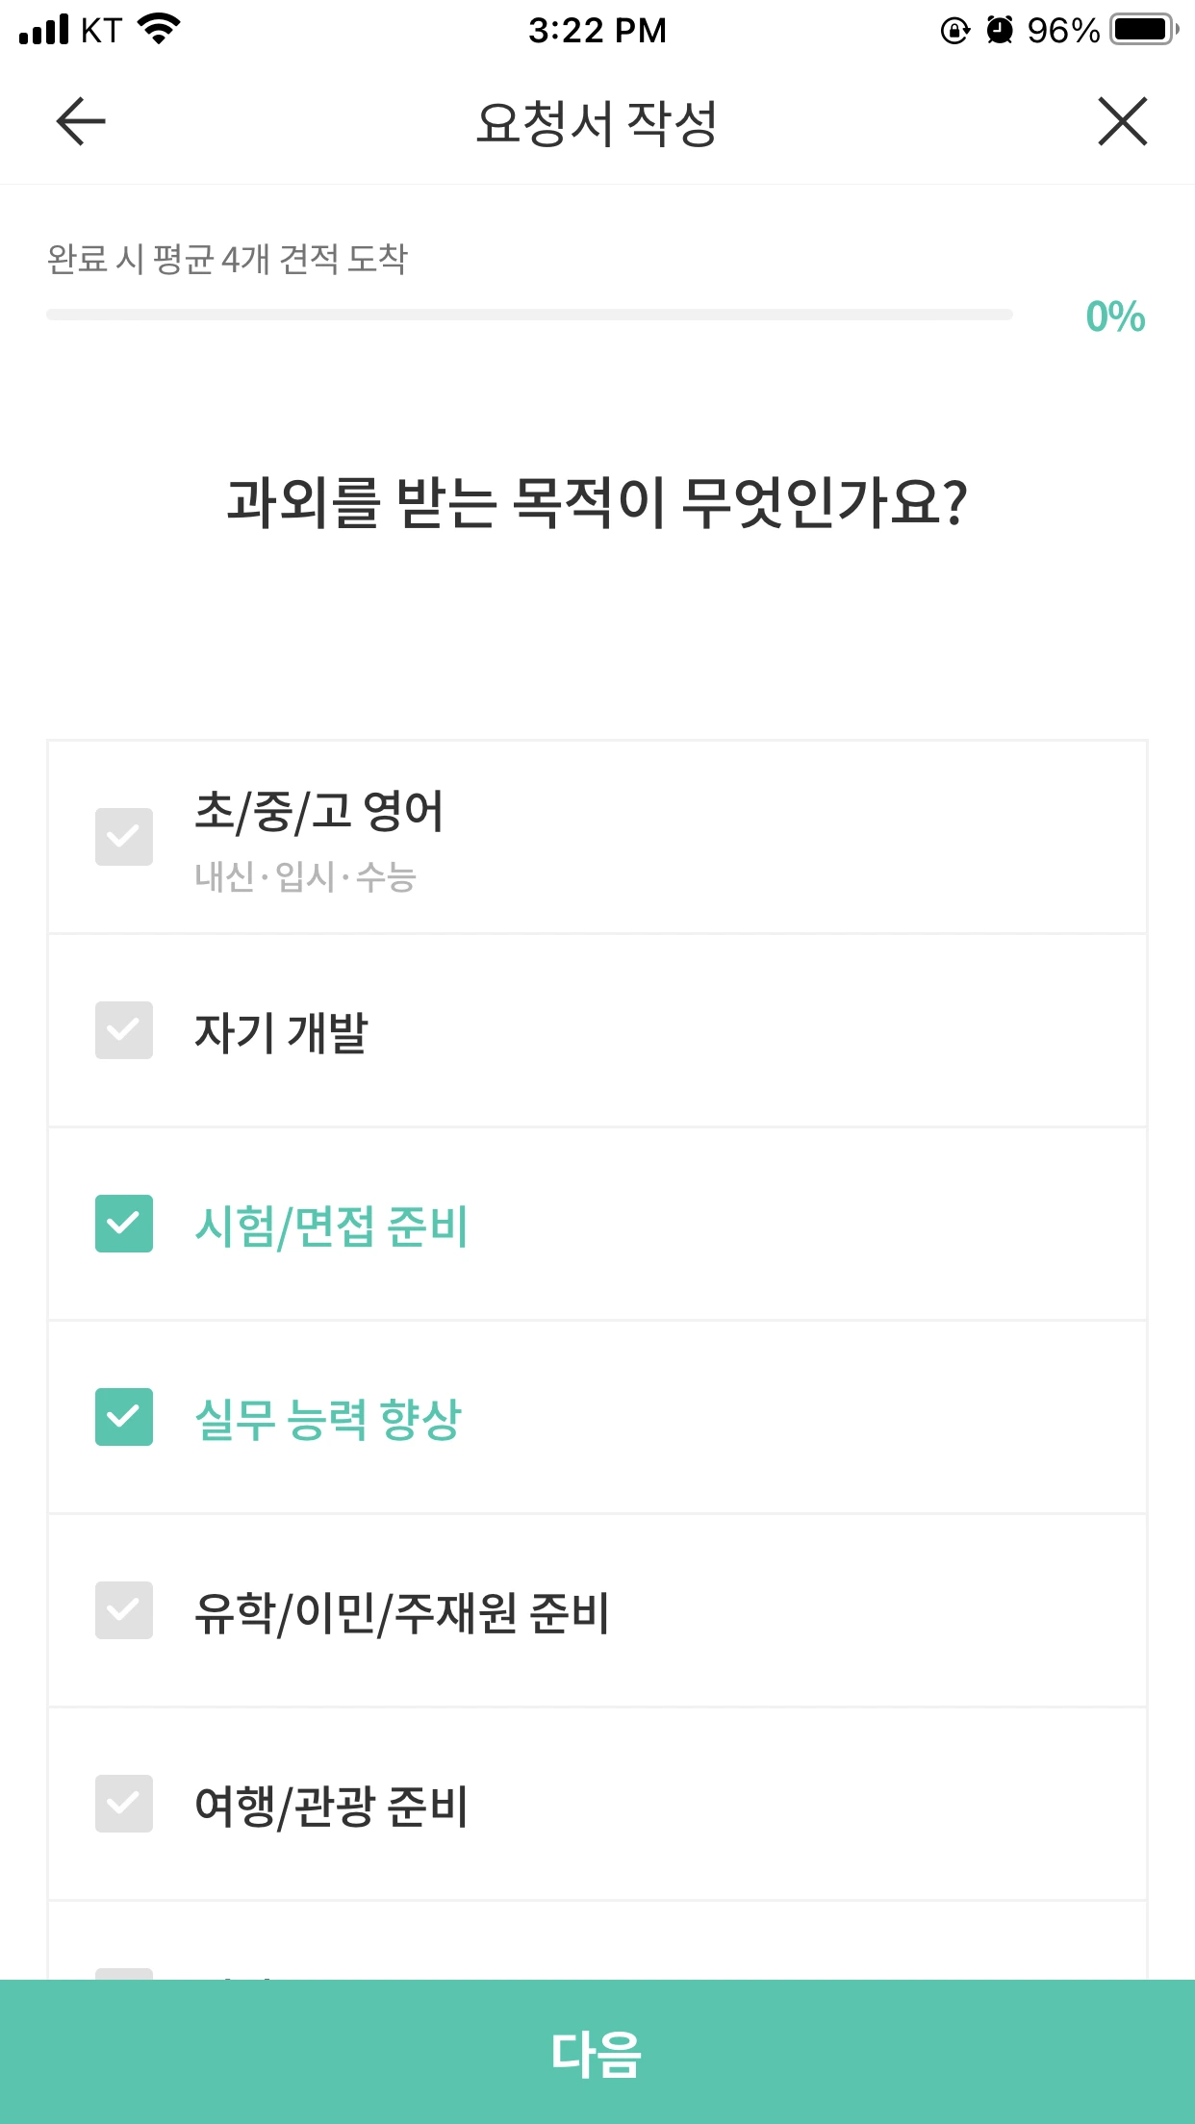Tap the alarm clock status icon
Screen dimensions: 1195x2124
pyautogui.click(x=1001, y=31)
